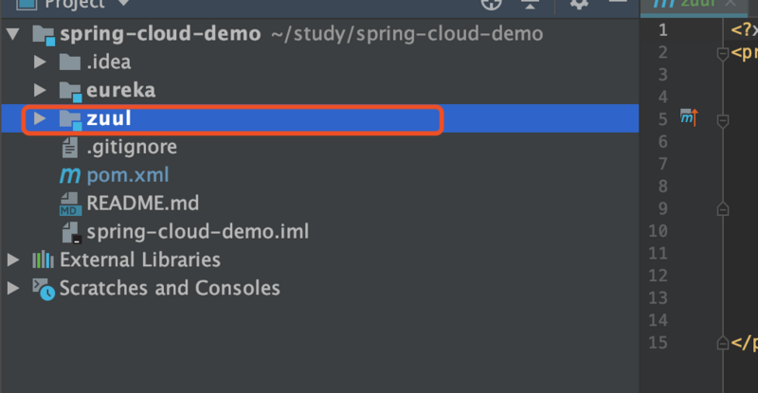Image resolution: width=758 pixels, height=393 pixels.
Task: Collapse the spring-cloud-demo root node
Action: click(13, 35)
